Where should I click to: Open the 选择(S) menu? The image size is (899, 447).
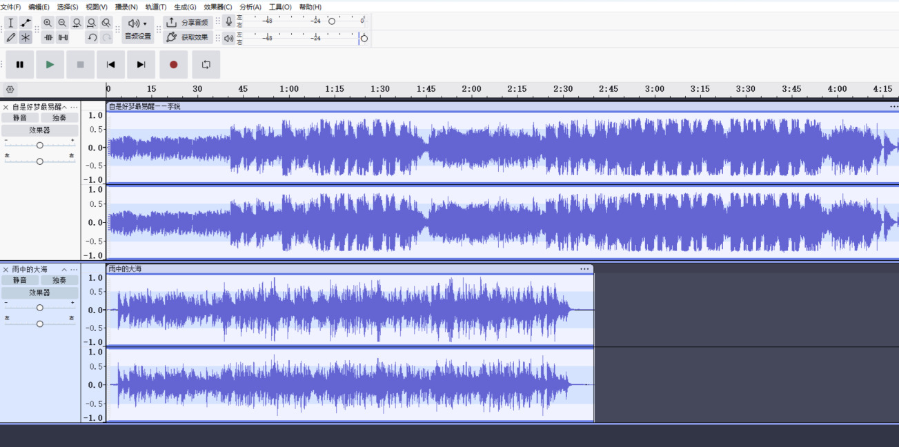click(x=68, y=7)
